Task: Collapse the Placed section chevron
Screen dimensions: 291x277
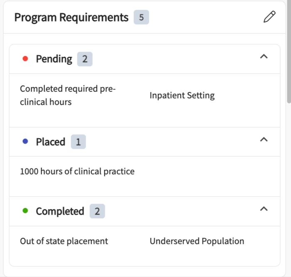Action: tap(263, 140)
